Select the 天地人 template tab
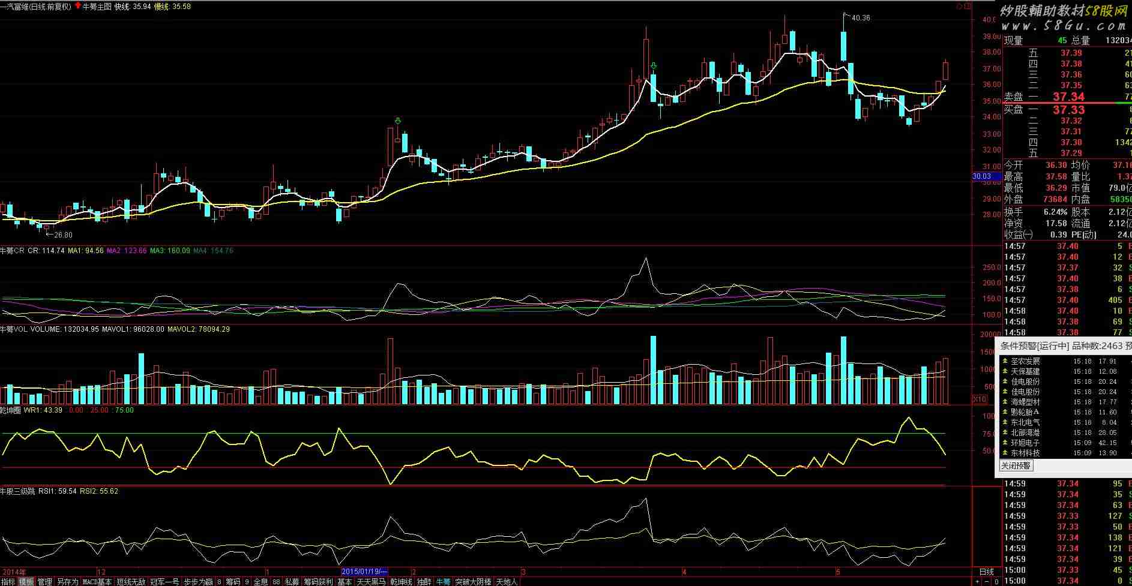The height and width of the screenshot is (586, 1132). click(507, 581)
